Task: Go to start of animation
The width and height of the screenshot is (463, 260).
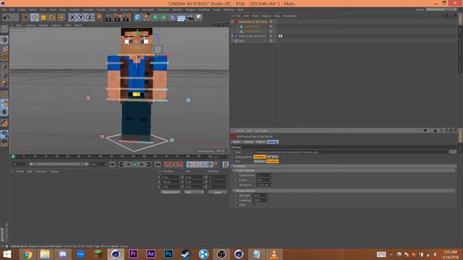Action: point(112,164)
